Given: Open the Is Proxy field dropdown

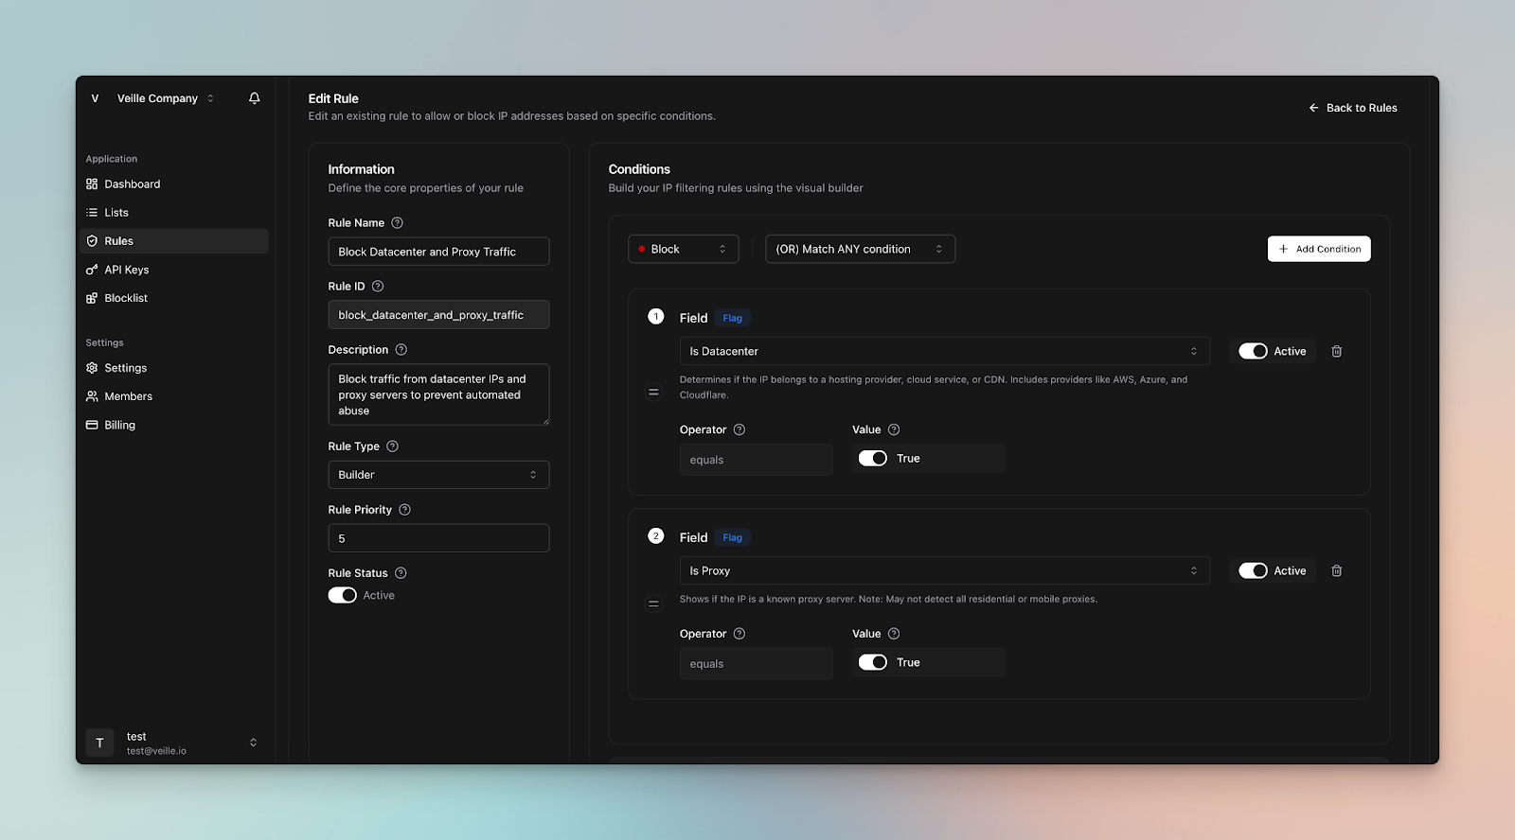Looking at the screenshot, I should coord(945,571).
